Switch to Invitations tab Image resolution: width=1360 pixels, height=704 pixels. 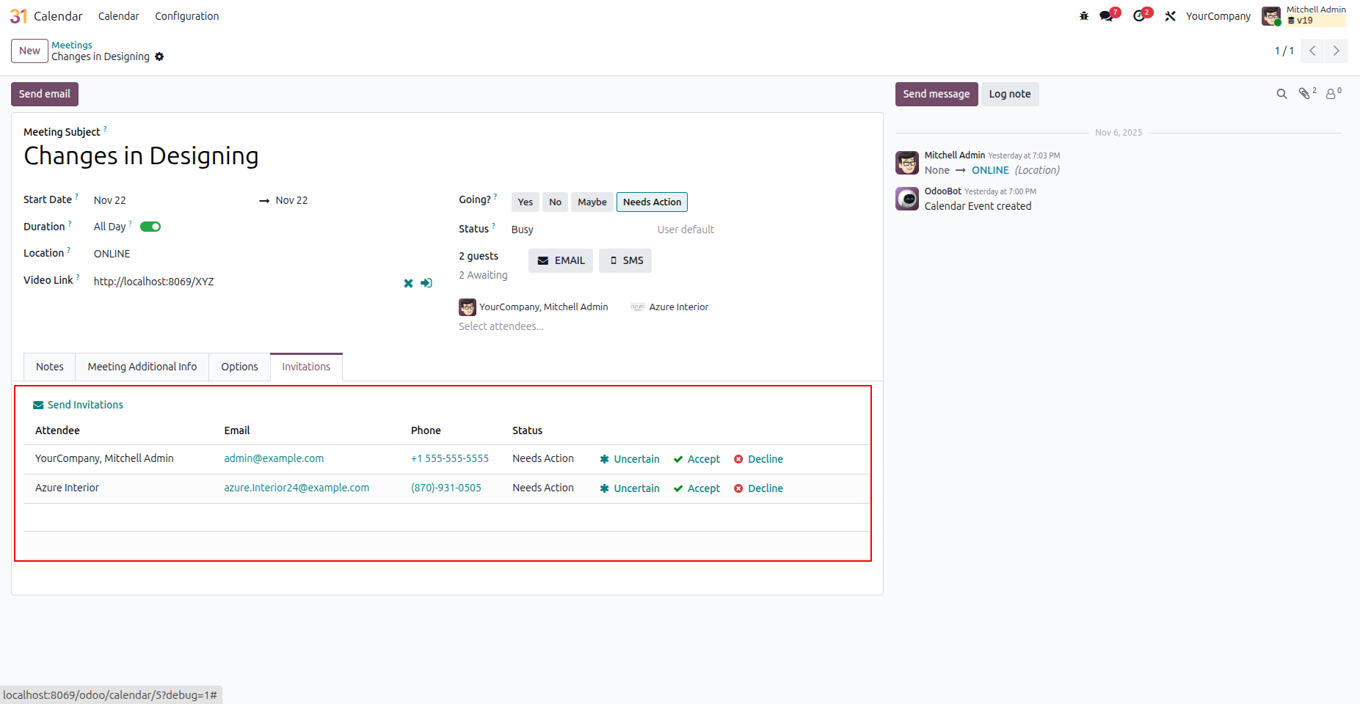point(306,367)
